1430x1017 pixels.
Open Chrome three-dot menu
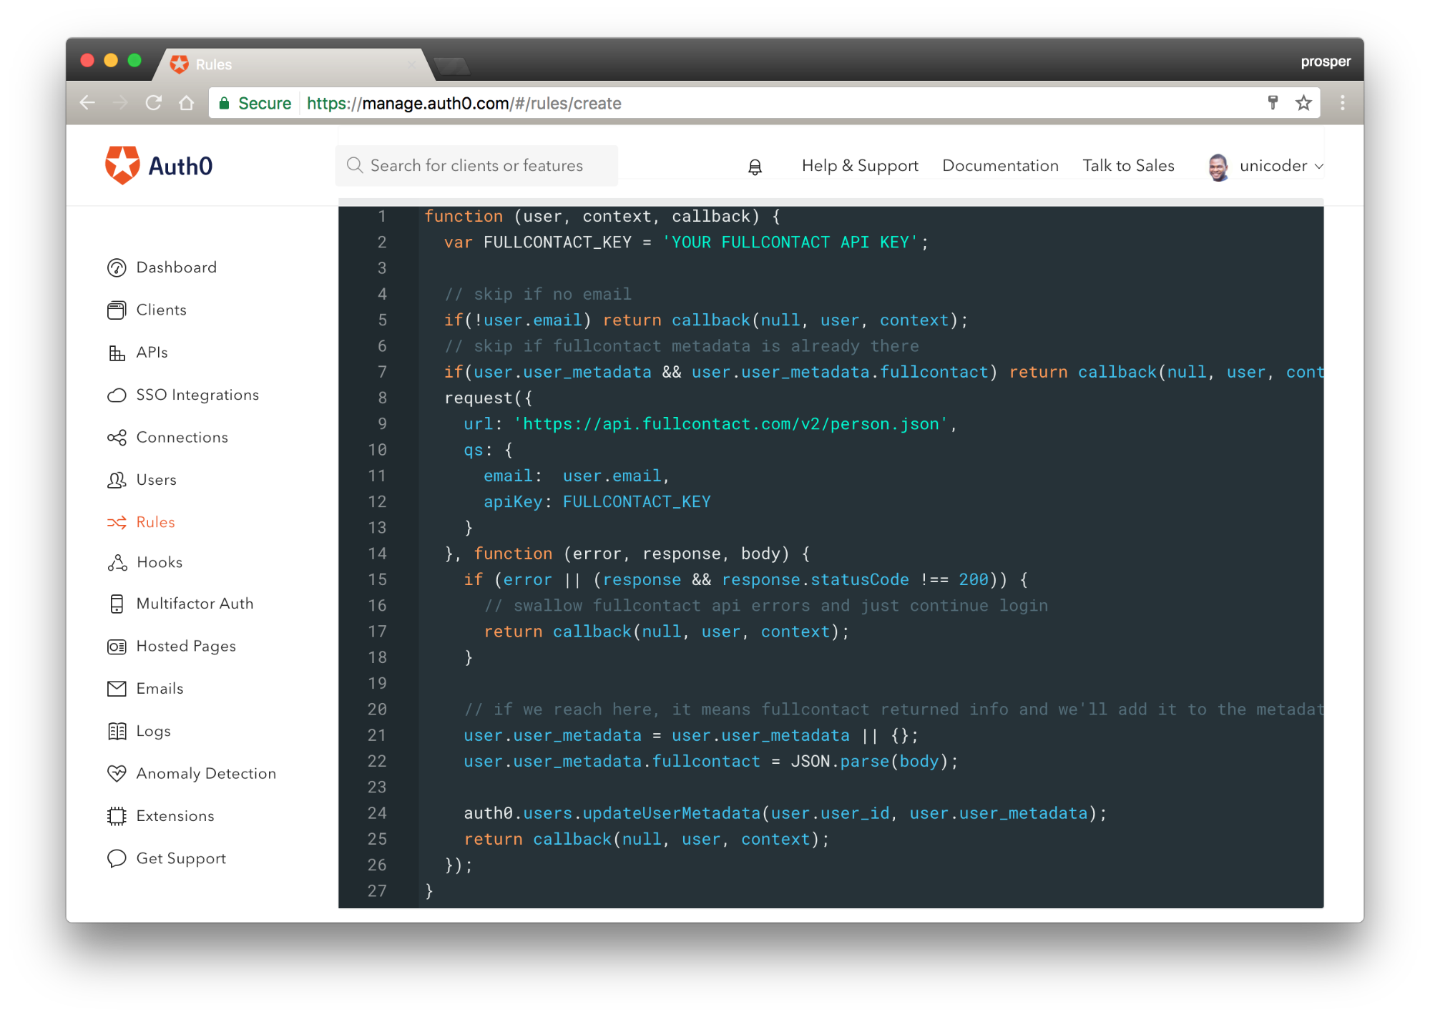1342,103
